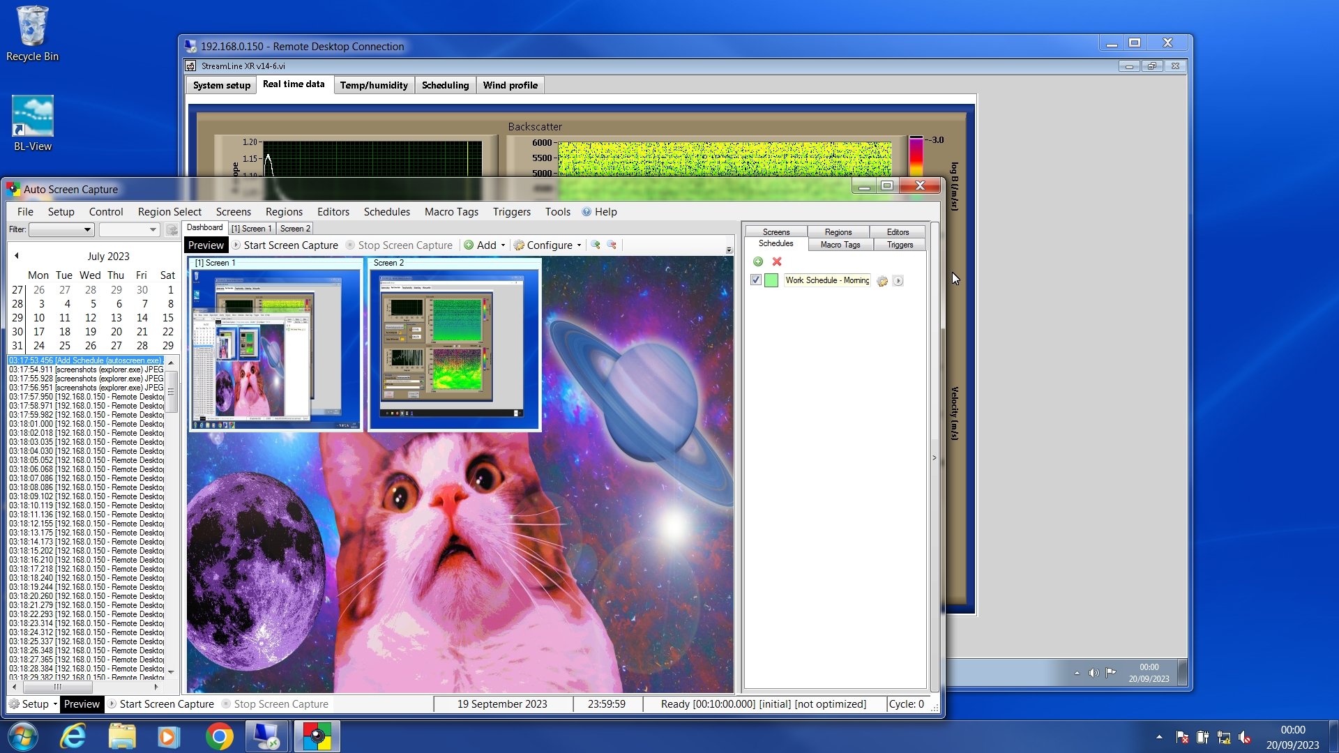Click the zoom out magnifier icon
This screenshot has height=753, width=1339.
point(612,245)
